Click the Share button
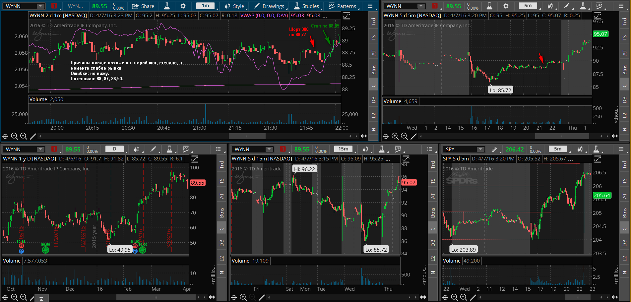The height and width of the screenshot is (302, 631). [x=143, y=6]
